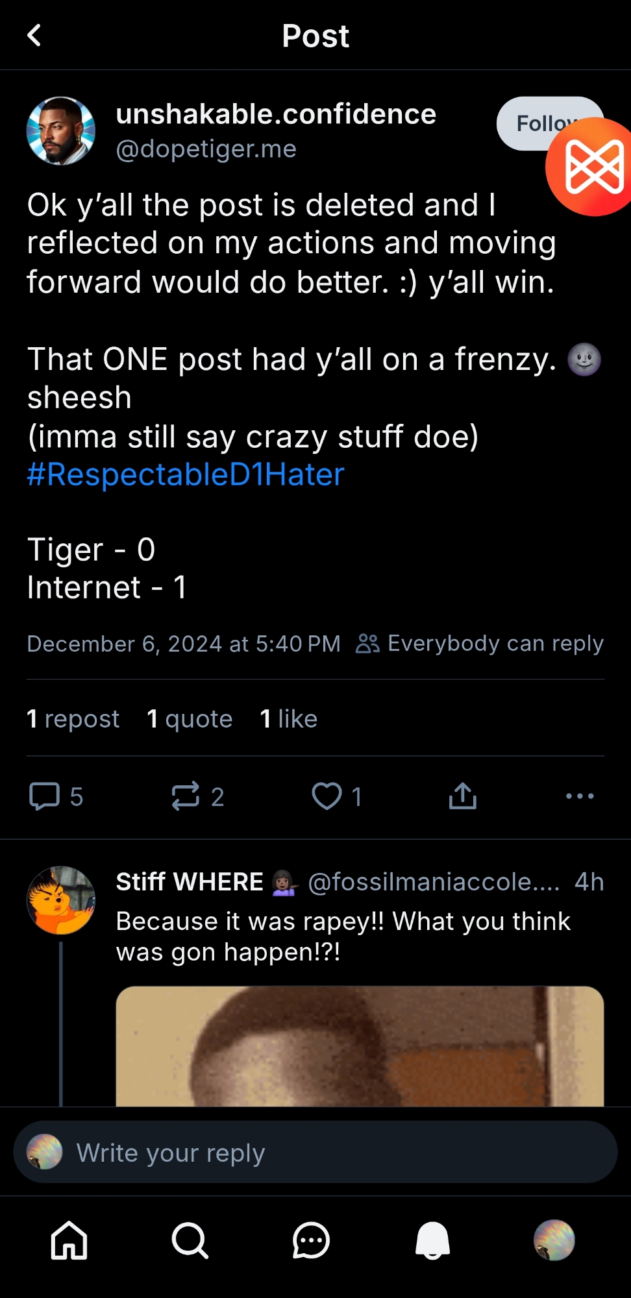Open Chat messages icon
The height and width of the screenshot is (1298, 631).
point(311,1240)
